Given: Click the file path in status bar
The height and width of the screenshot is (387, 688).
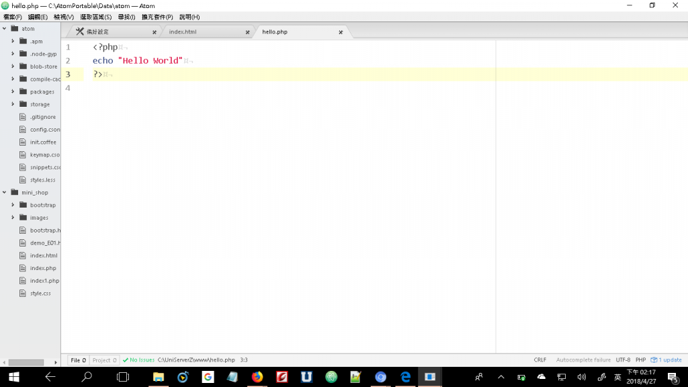Looking at the screenshot, I should pyautogui.click(x=196, y=360).
